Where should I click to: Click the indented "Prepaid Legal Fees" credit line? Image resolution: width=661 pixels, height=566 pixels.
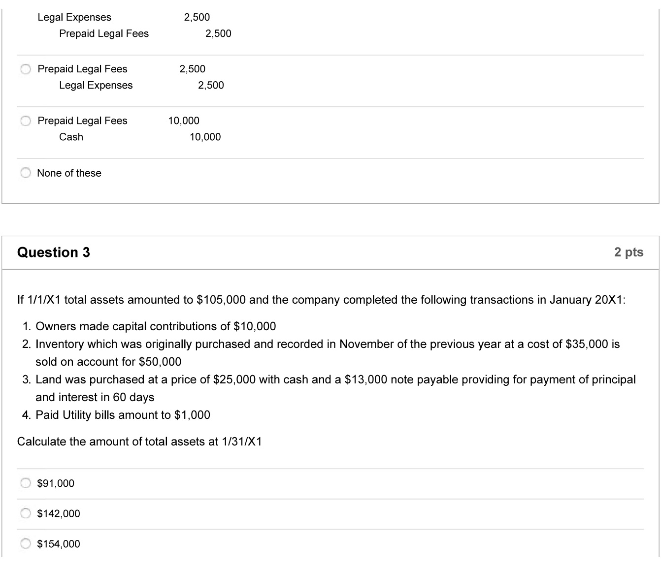(x=104, y=33)
